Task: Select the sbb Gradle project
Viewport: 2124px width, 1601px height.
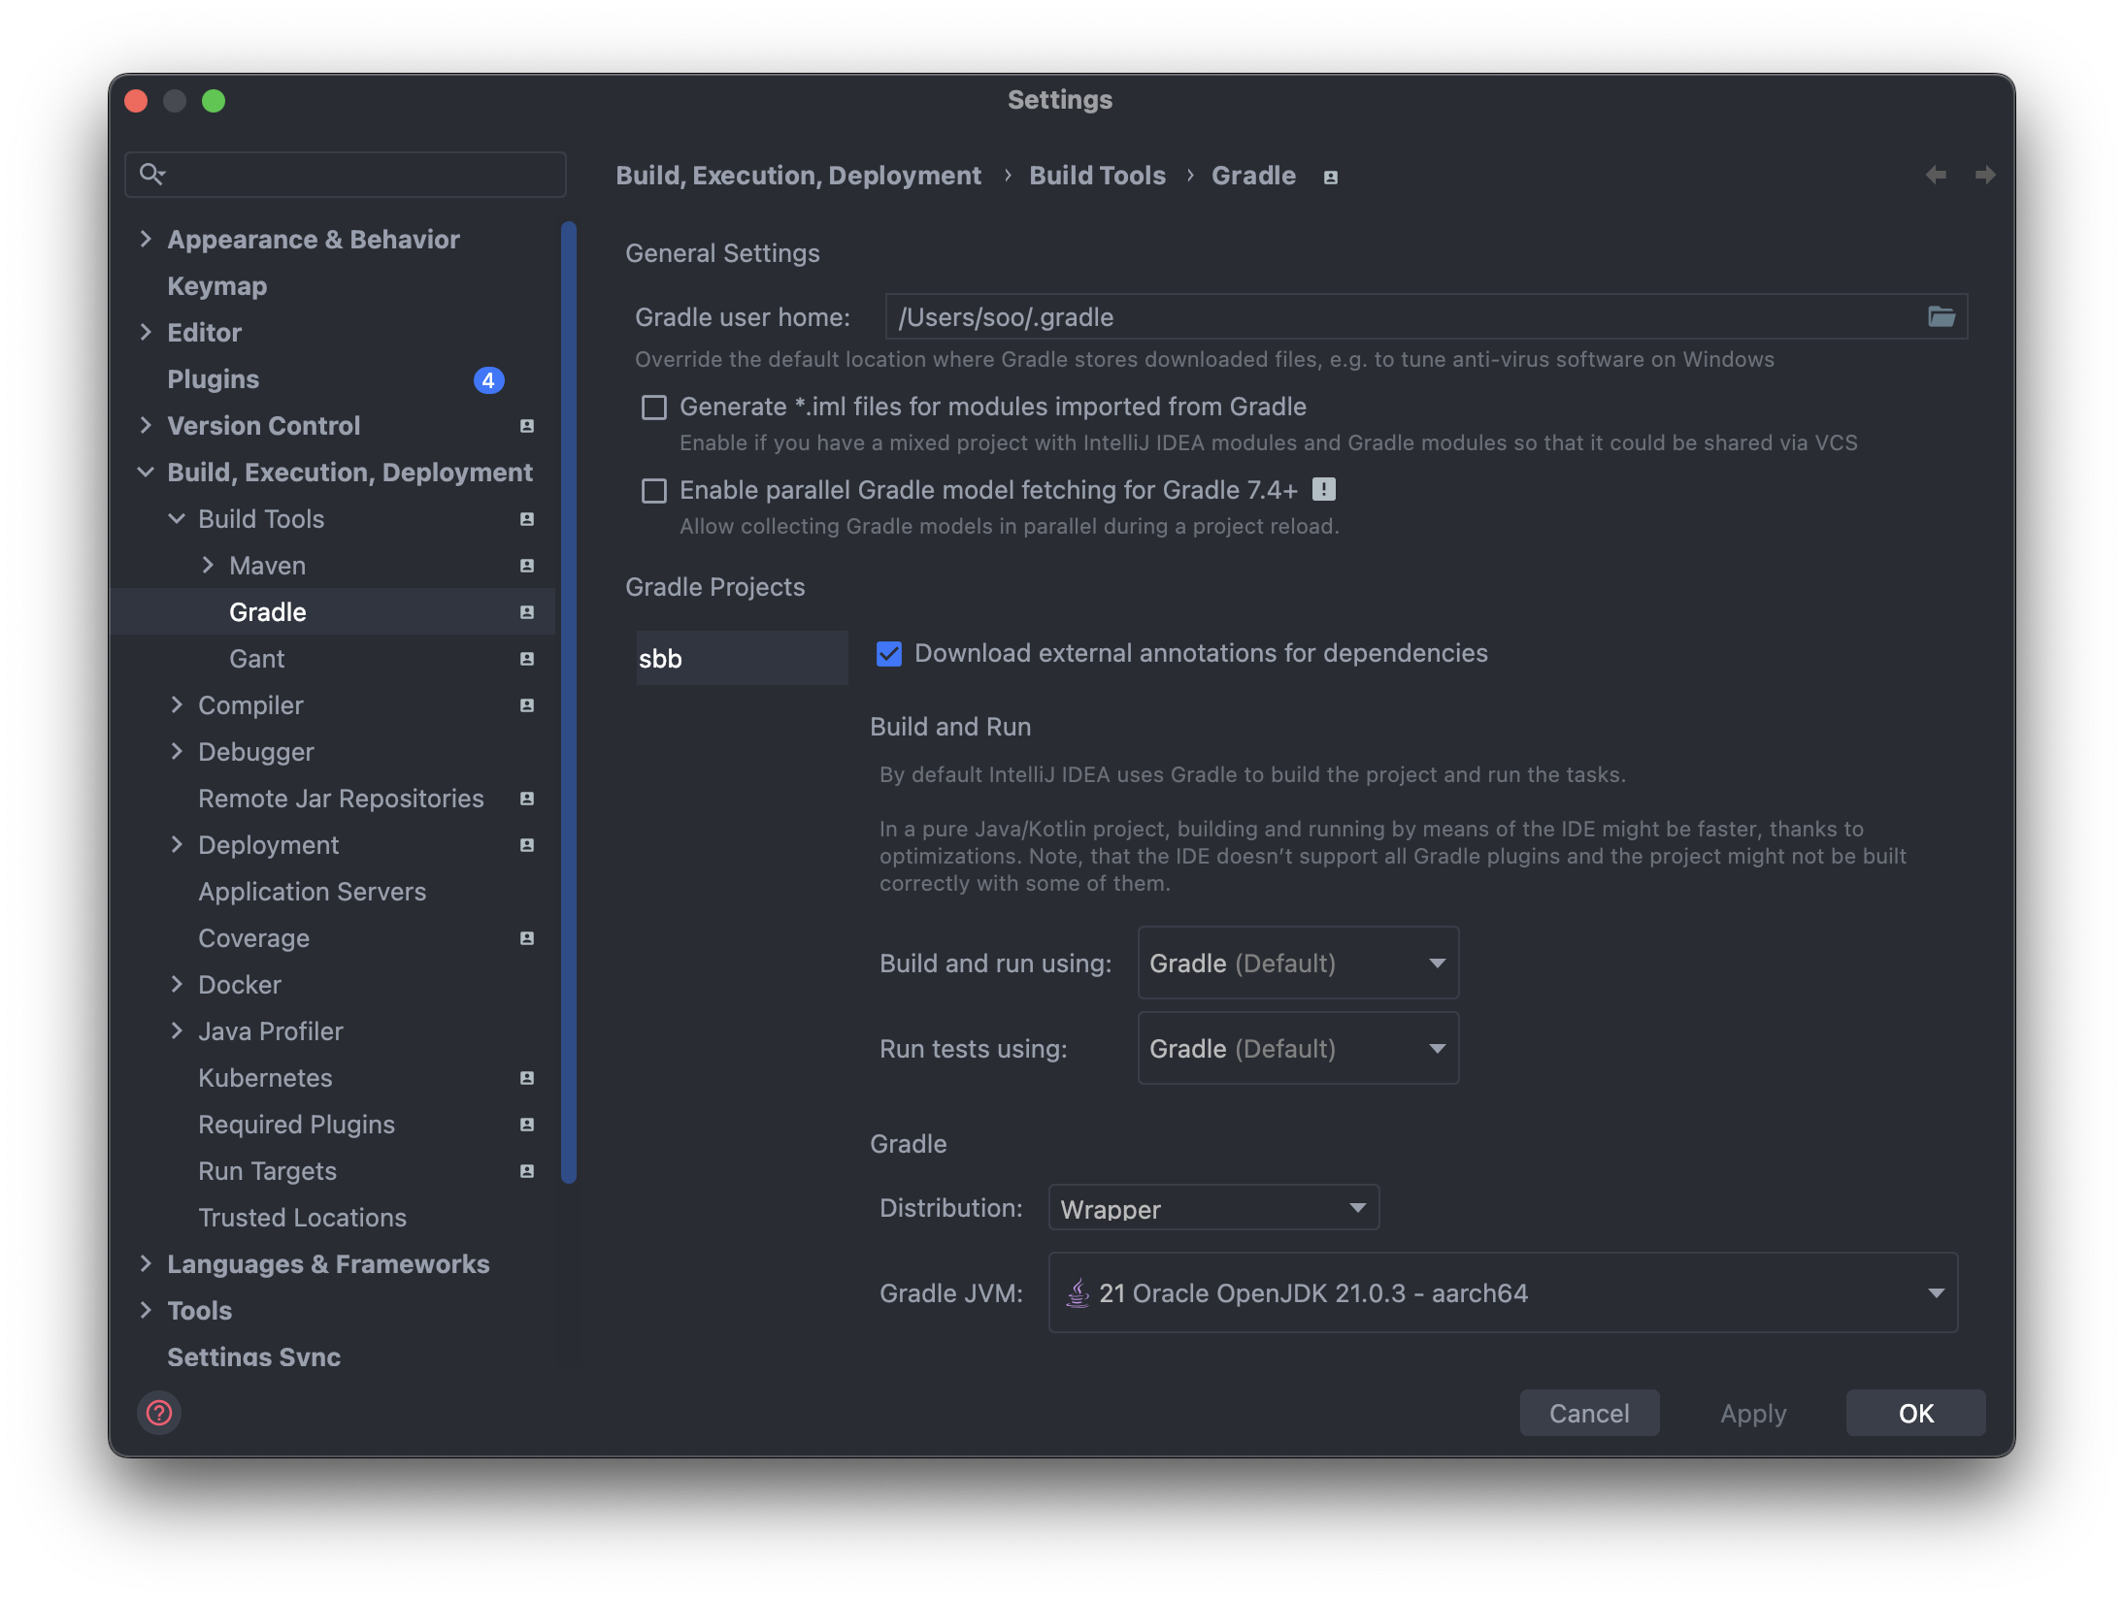Action: click(x=742, y=658)
